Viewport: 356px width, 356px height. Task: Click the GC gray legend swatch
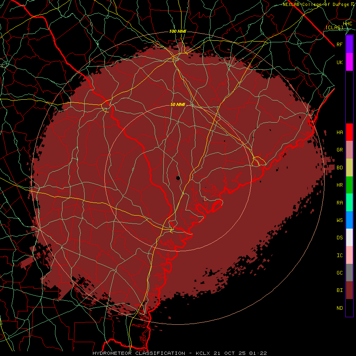point(349,273)
